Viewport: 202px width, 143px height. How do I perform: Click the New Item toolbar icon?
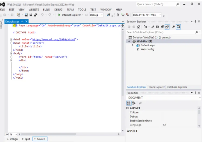click(x=19, y=15)
